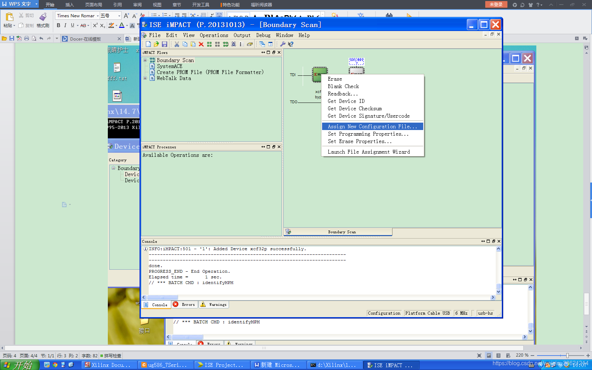Click the SPI/BPI flash placeholder above the chip
Viewport: 592px width, 370px height.
pos(356,61)
